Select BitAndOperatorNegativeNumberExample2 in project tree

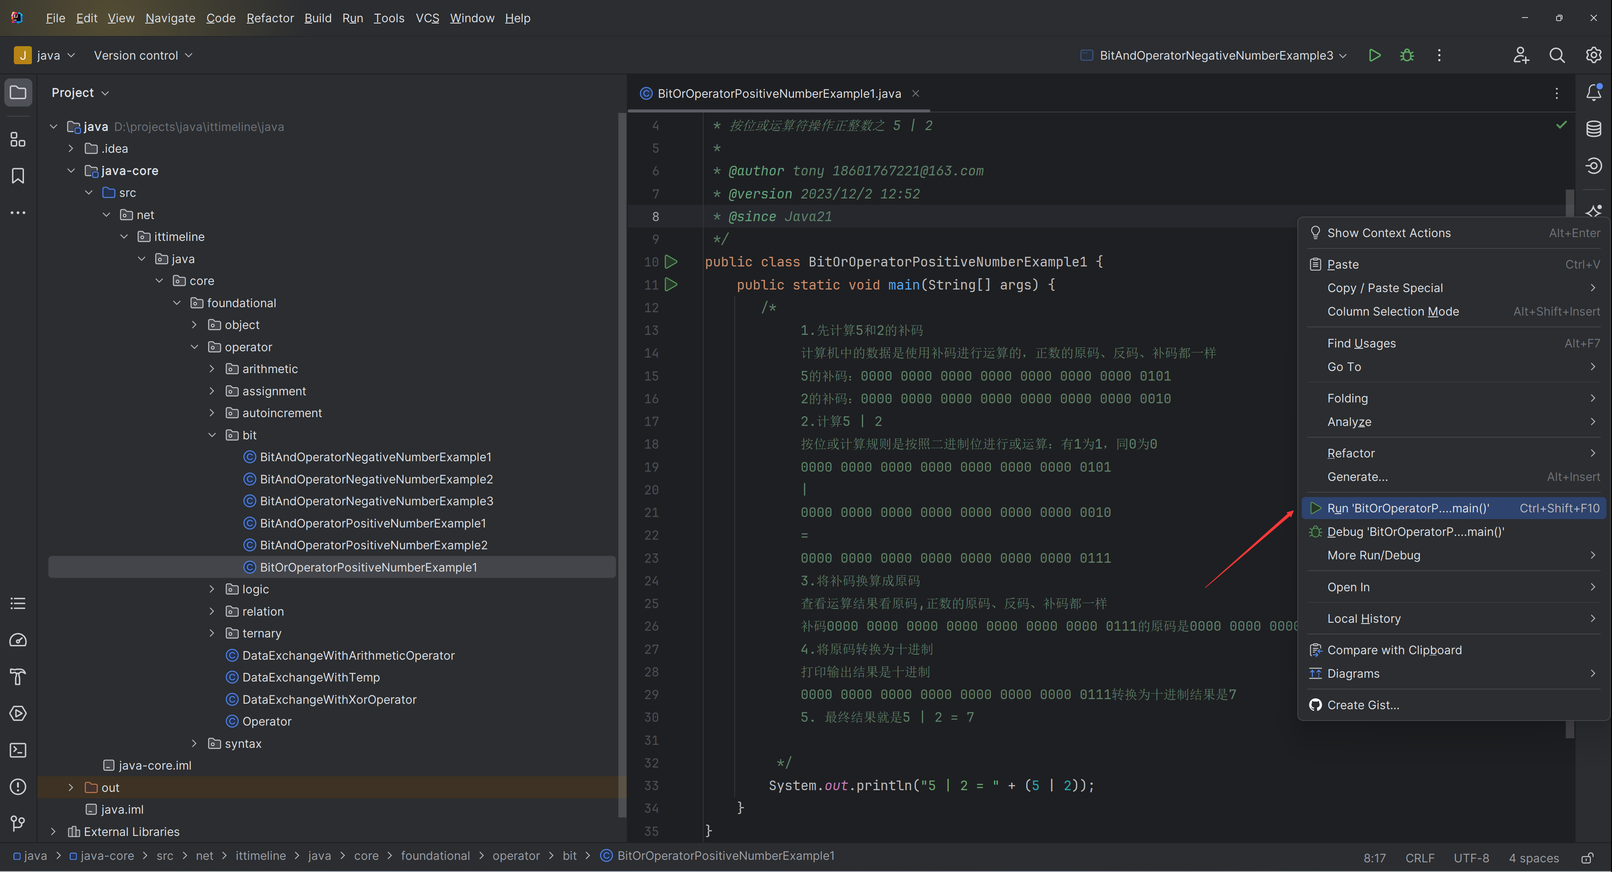point(376,479)
